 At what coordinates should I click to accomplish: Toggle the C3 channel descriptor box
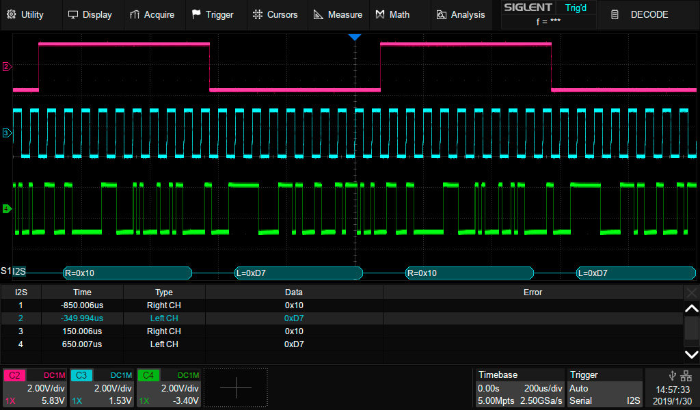pyautogui.click(x=102, y=387)
